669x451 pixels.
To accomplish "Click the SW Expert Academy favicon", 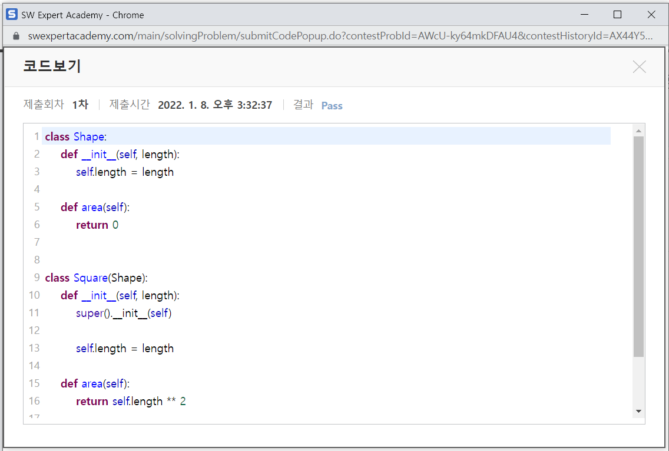I will coord(12,15).
